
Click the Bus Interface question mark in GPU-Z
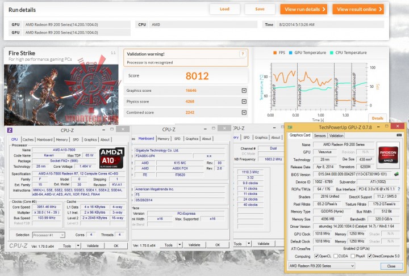pos(399,189)
